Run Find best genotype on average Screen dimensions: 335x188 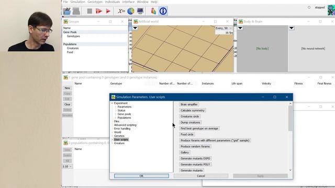tap(199, 128)
